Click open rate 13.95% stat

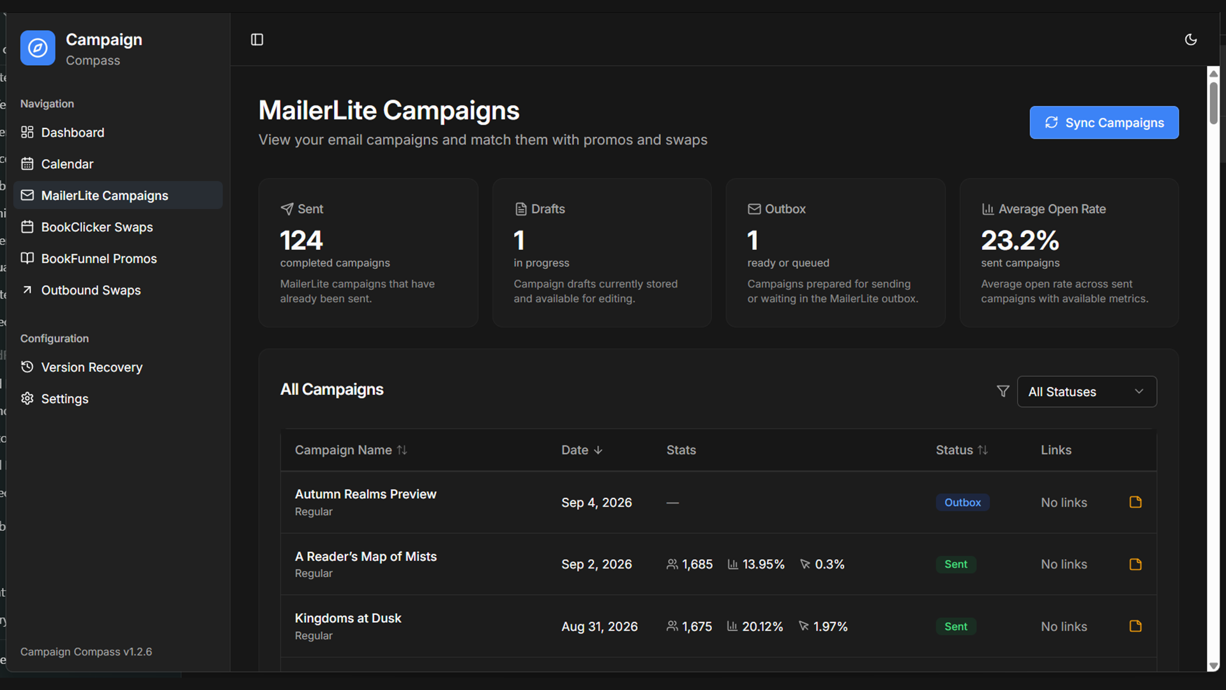756,564
